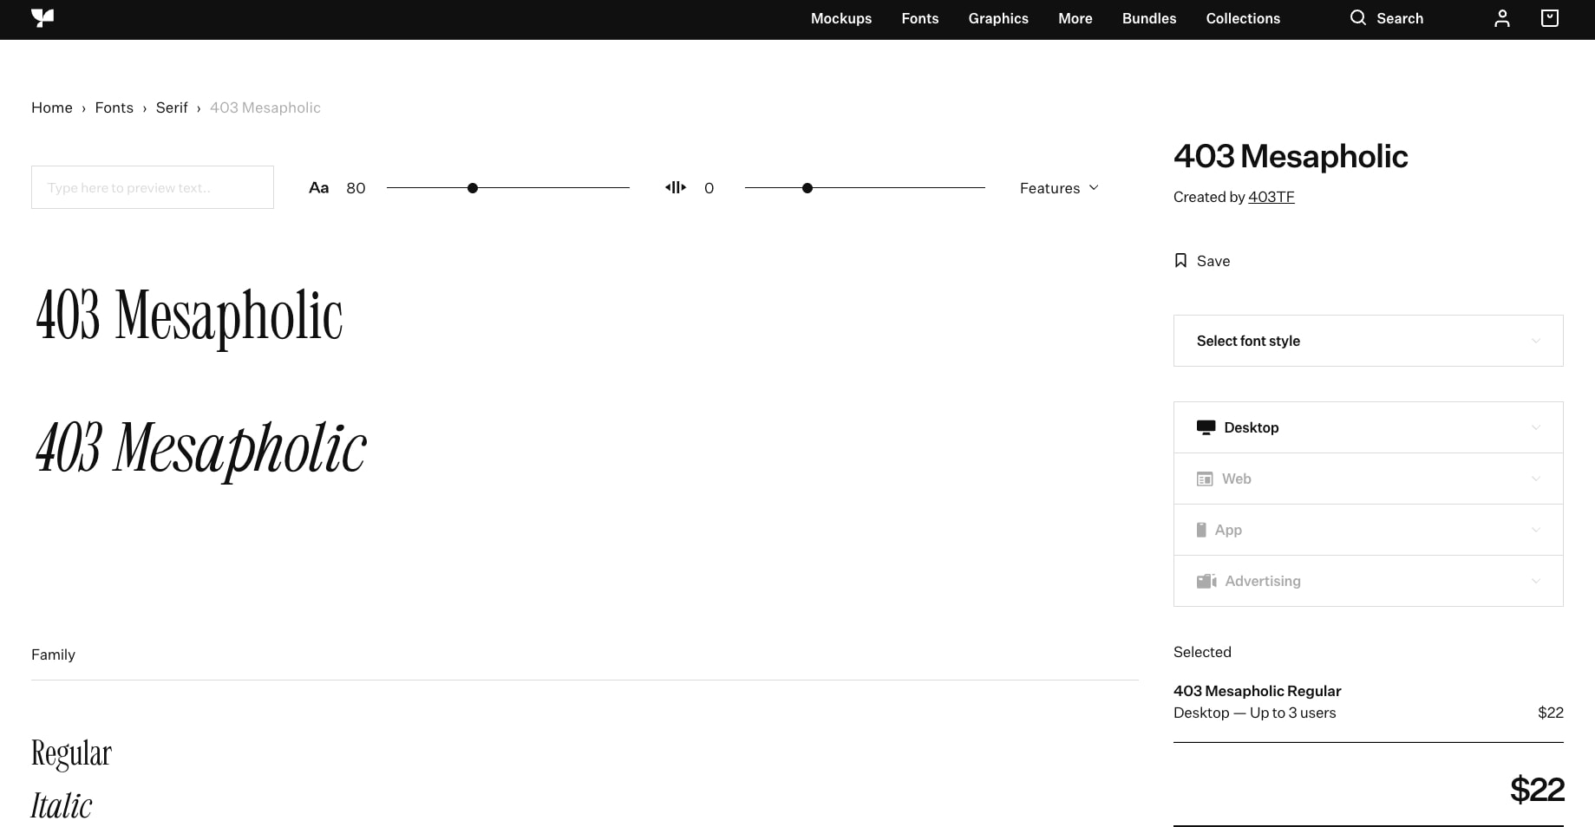Click the site logo in the header
Viewport: 1595px width, 827px height.
tap(42, 18)
